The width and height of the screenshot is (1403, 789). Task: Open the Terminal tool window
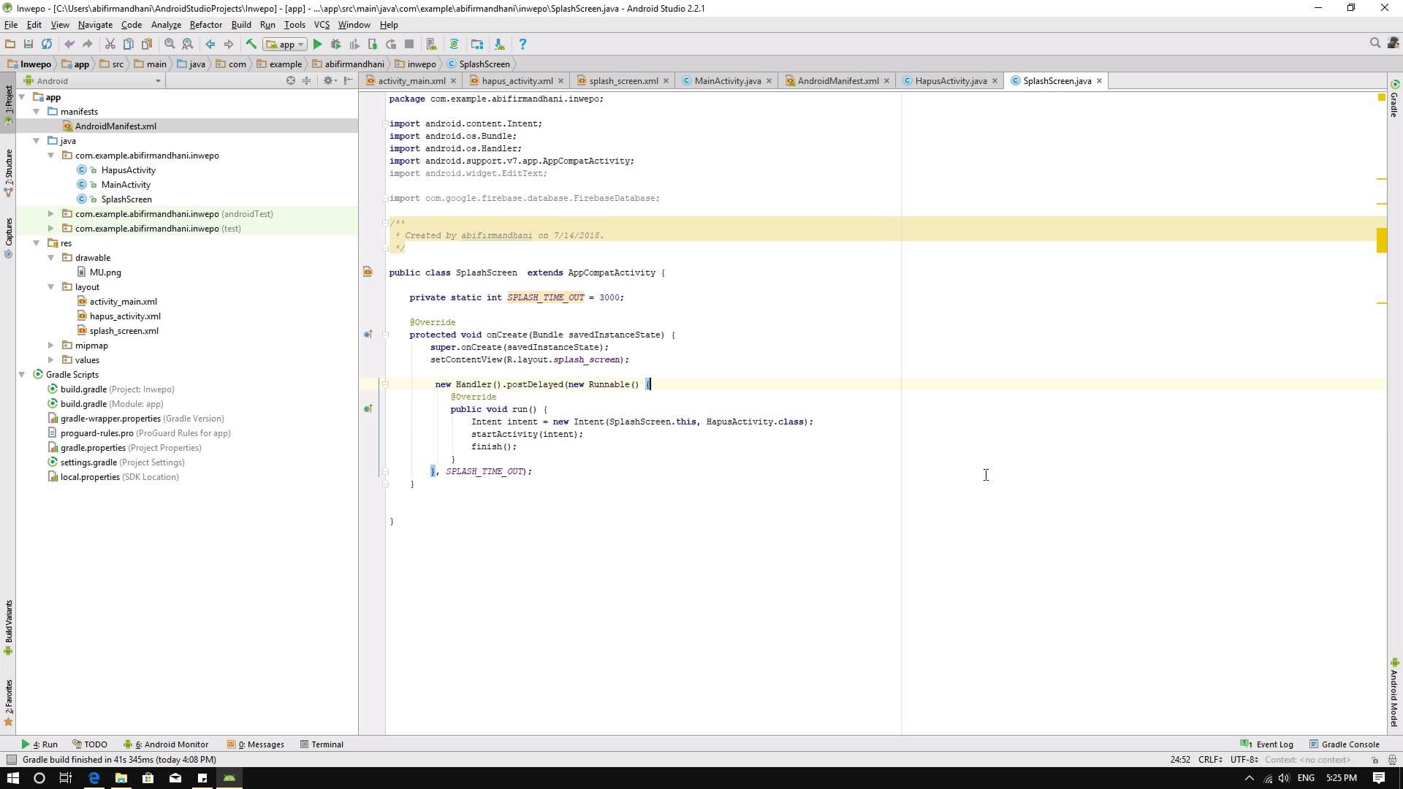pyautogui.click(x=322, y=744)
